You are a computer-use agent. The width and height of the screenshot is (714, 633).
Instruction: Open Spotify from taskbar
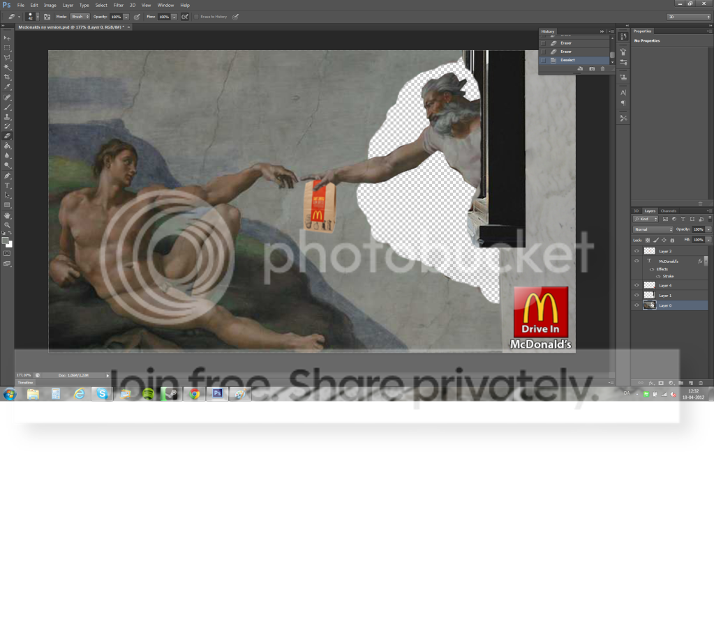pos(149,394)
